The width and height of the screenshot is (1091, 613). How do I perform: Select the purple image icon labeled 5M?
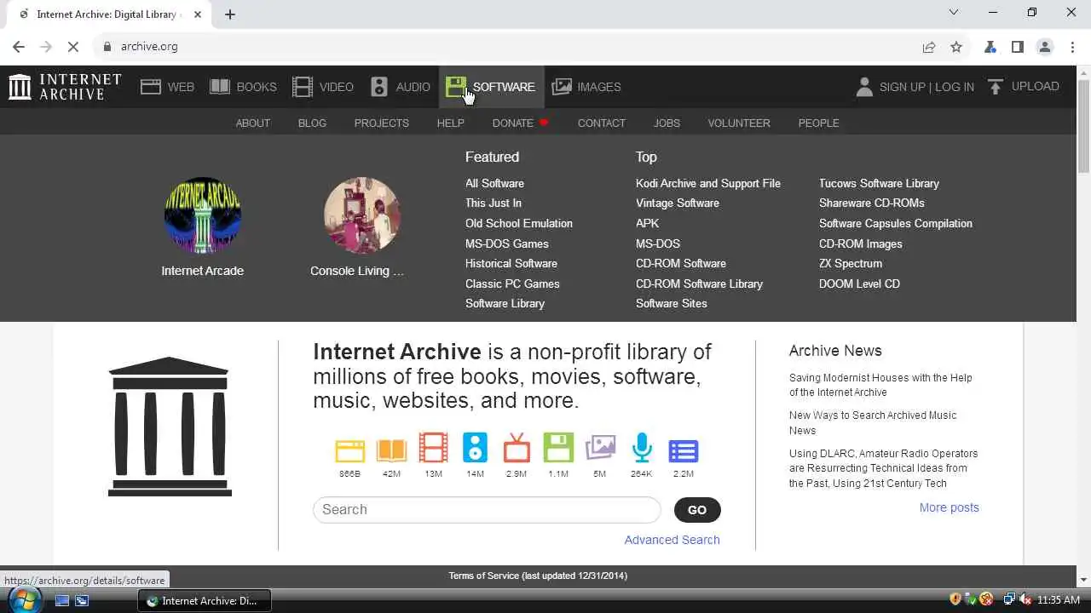(x=600, y=449)
